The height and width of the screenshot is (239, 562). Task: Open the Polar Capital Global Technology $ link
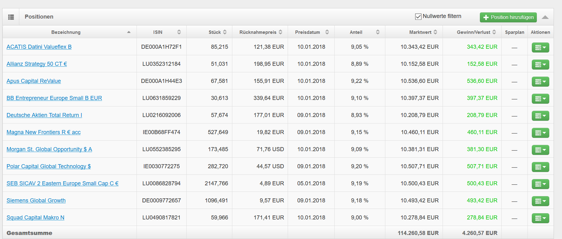click(x=49, y=166)
